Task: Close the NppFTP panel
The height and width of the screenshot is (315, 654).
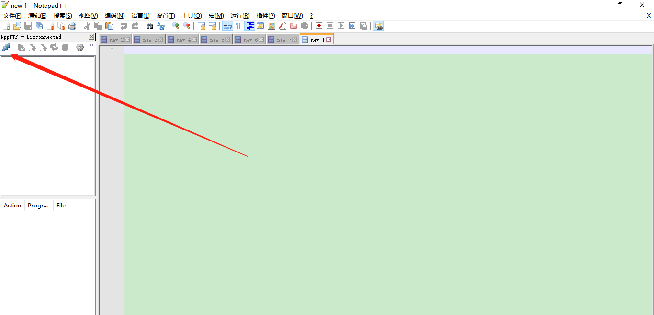Action: point(91,37)
